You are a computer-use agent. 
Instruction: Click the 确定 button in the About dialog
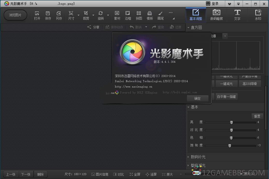tap(197, 98)
